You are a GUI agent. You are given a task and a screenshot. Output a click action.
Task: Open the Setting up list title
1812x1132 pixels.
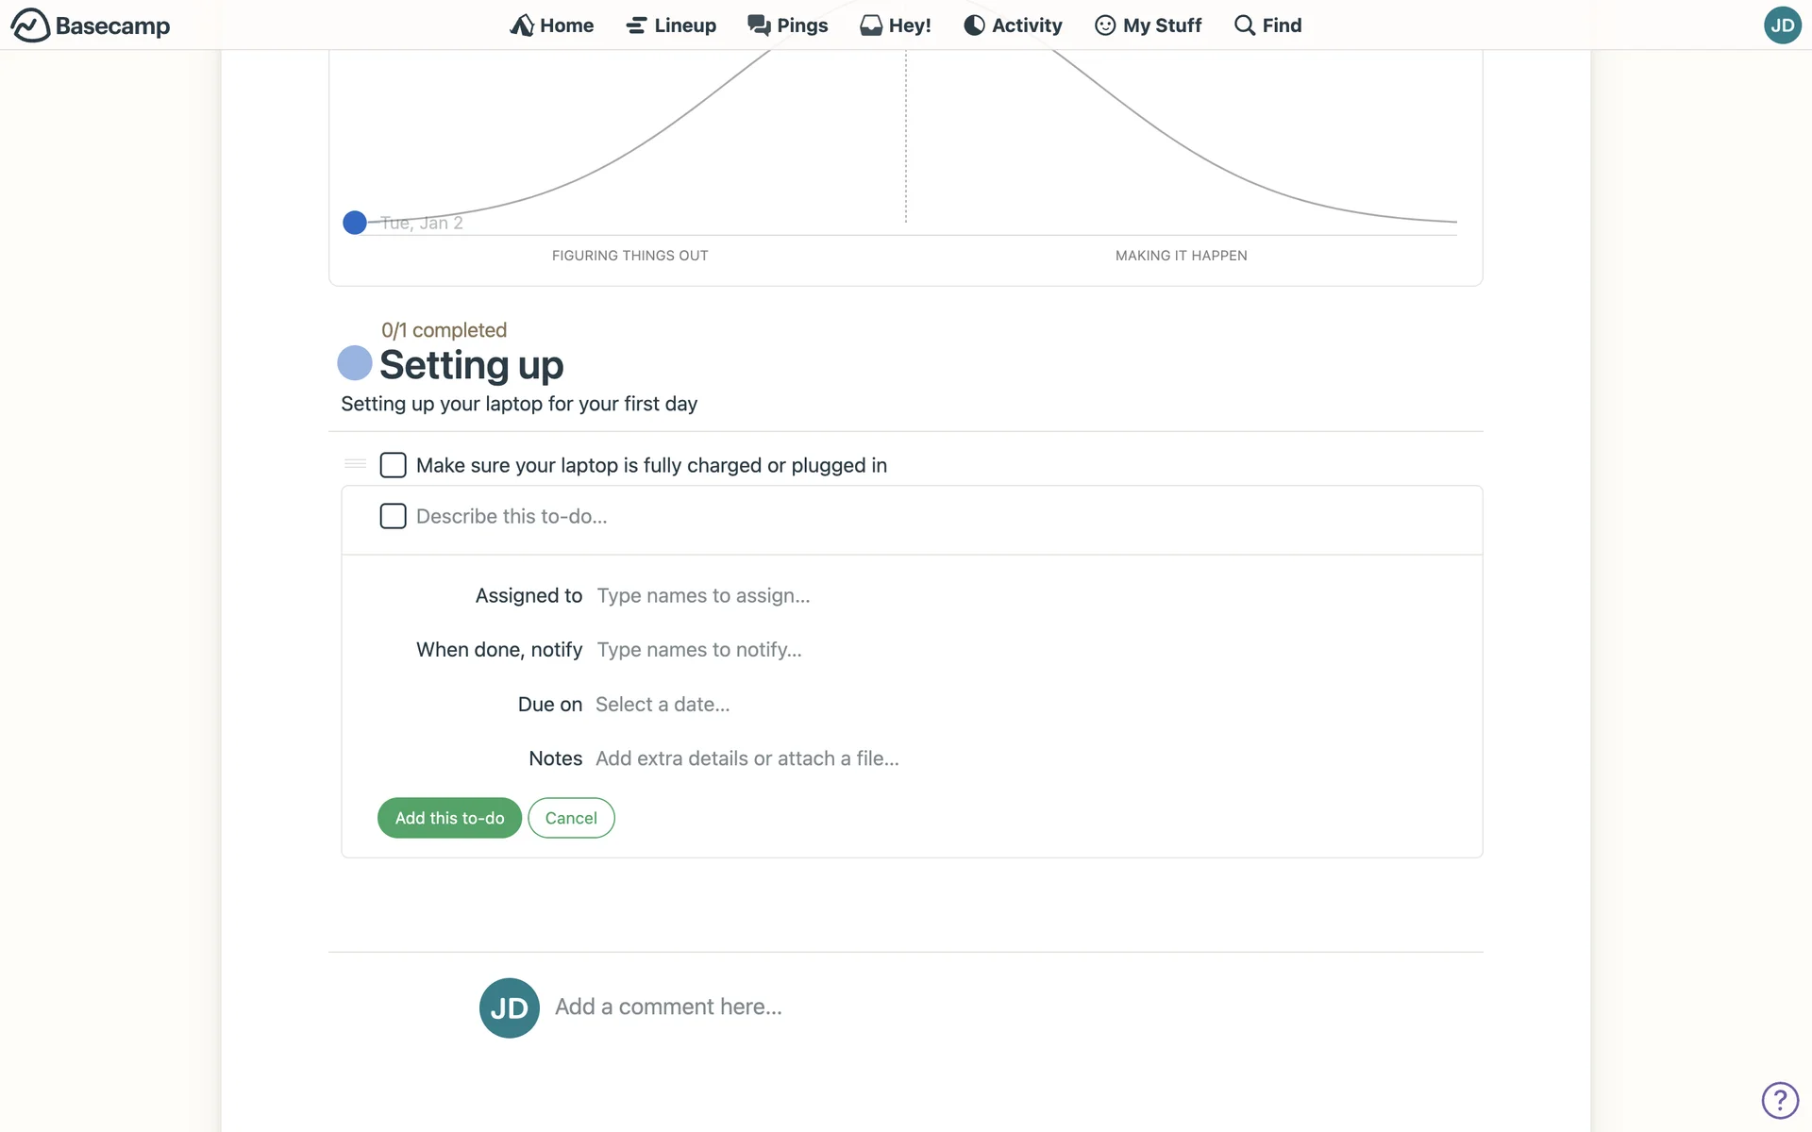(471, 365)
